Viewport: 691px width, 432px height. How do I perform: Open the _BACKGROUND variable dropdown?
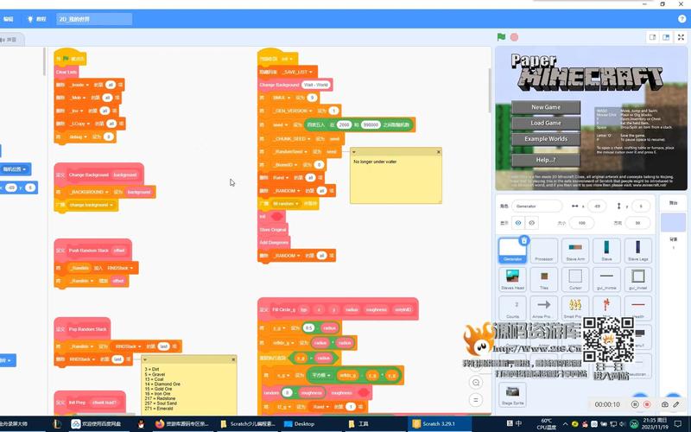click(x=89, y=192)
